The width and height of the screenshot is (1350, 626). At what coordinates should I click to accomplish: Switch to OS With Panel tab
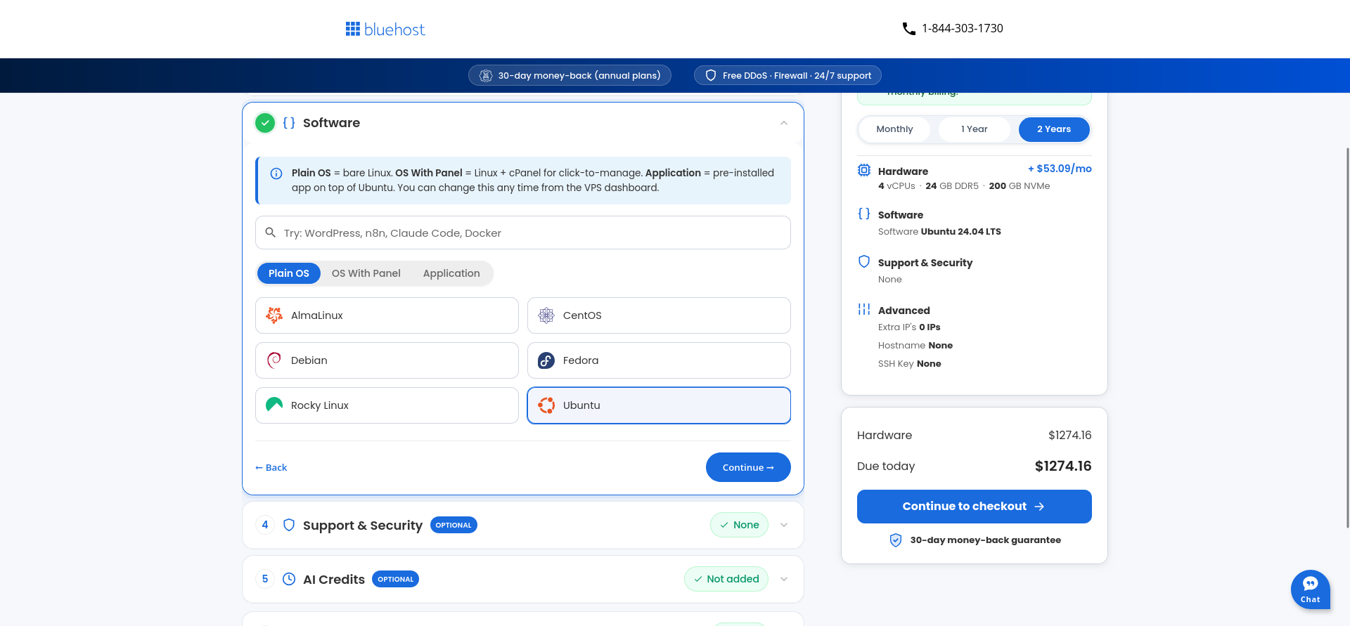tap(366, 273)
